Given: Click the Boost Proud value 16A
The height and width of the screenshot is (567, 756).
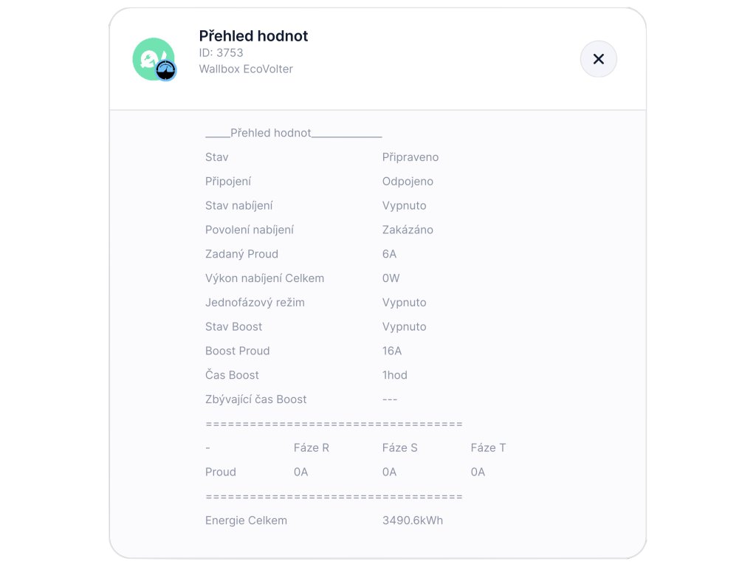Looking at the screenshot, I should pyautogui.click(x=392, y=351).
